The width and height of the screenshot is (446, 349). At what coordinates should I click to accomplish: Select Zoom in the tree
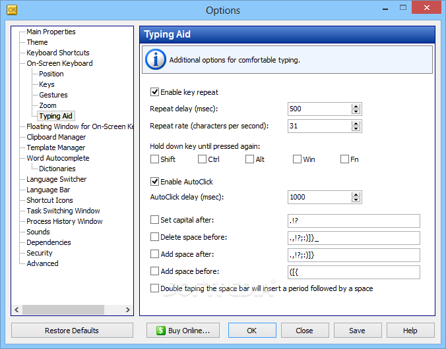click(48, 105)
